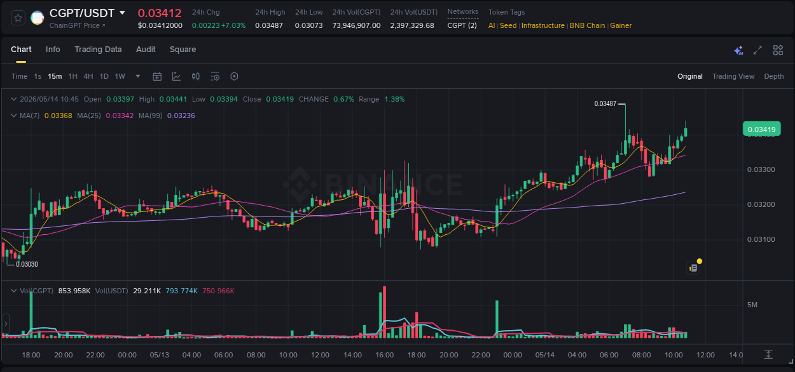Select the 1D time interval
The image size is (795, 372).
104,76
